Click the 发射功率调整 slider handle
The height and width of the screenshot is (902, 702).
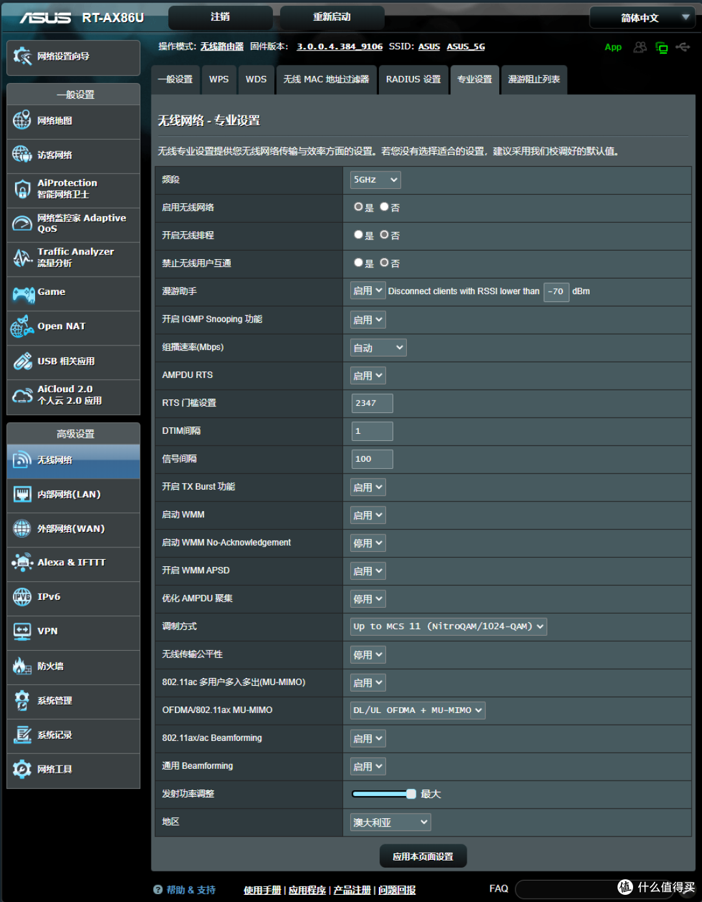(x=411, y=794)
